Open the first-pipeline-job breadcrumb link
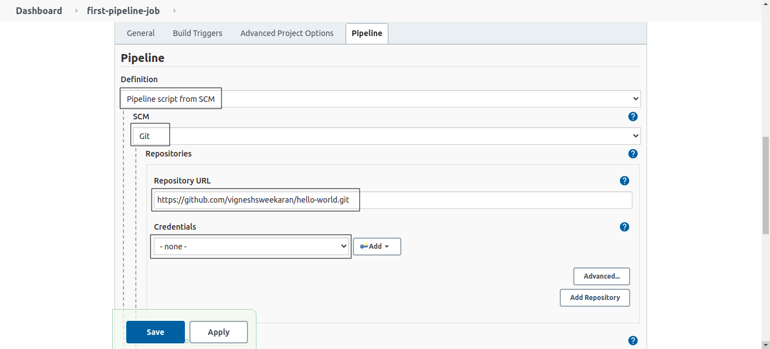770x349 pixels. (x=123, y=11)
